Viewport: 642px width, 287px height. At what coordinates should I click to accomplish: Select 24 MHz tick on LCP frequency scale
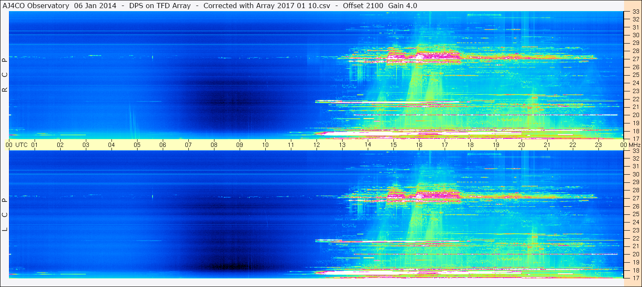click(x=635, y=222)
